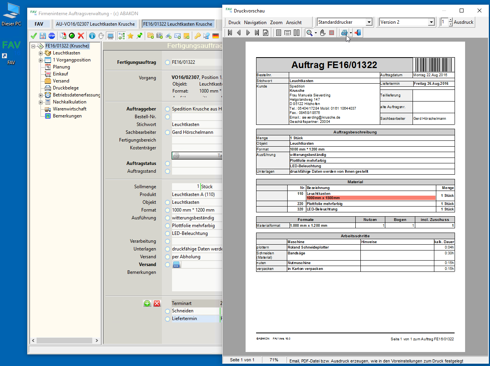The image size is (490, 366).
Task: Click the red X delete icon
Action: [x=81, y=36]
